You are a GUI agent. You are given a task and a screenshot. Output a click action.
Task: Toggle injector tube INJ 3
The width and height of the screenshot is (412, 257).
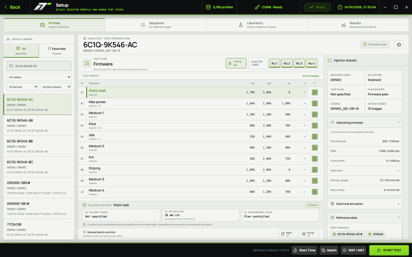tap(299, 63)
